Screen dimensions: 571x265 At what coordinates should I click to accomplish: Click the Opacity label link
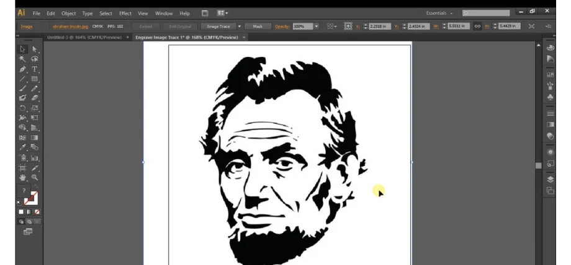282,27
